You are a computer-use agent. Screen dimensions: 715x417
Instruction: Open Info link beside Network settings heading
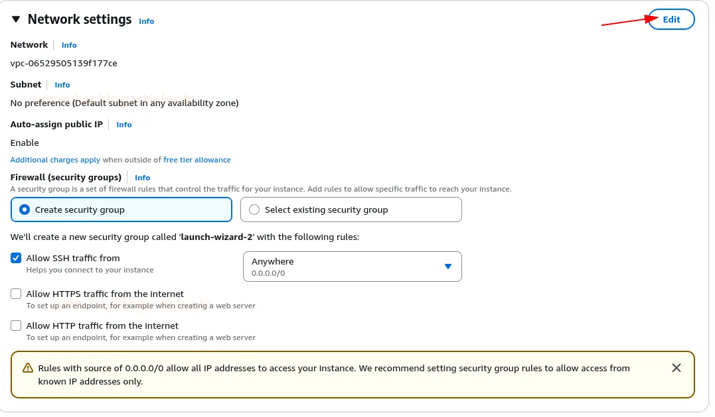146,21
